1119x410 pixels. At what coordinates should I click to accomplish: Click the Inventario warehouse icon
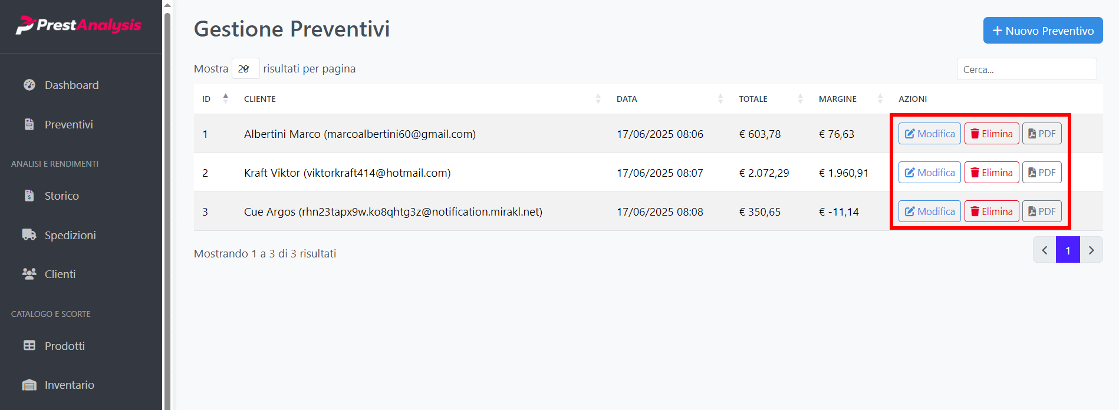pos(29,385)
